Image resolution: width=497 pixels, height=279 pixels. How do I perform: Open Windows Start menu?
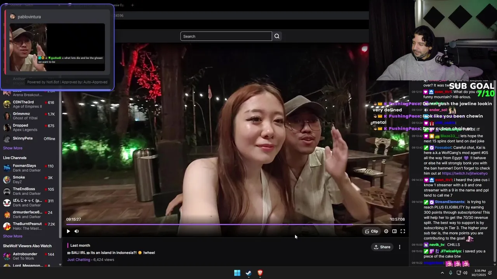click(x=237, y=273)
